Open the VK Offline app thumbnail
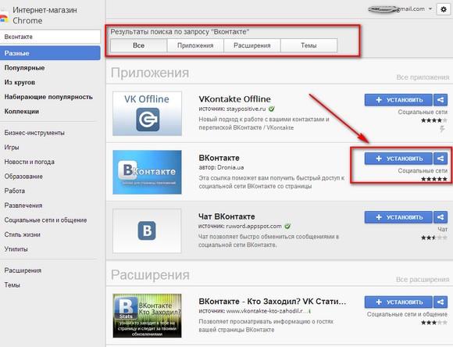The height and width of the screenshot is (347, 453). click(x=148, y=113)
